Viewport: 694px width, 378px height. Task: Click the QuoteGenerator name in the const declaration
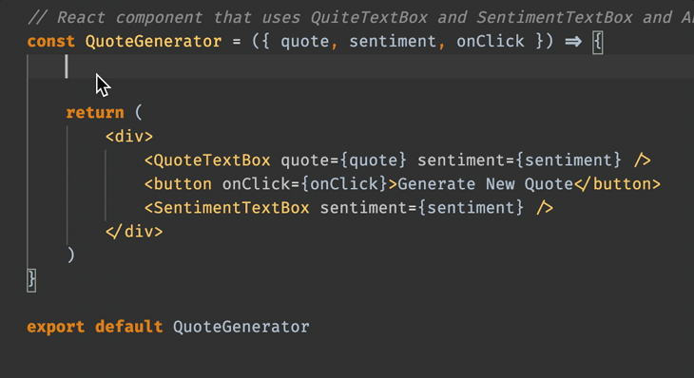[153, 42]
